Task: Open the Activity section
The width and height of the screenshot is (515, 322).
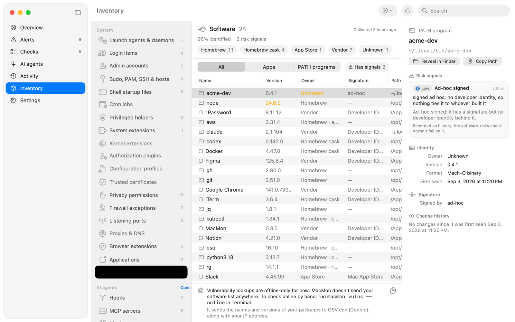Action: (x=45, y=76)
